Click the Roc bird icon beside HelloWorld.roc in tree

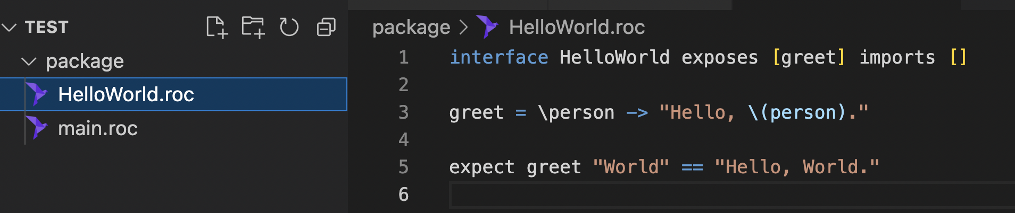[x=37, y=94]
